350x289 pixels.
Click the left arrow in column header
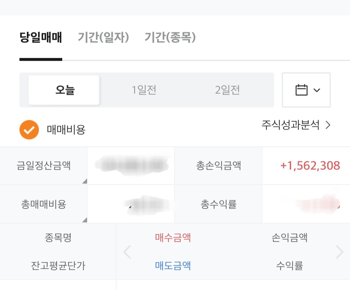click(127, 252)
